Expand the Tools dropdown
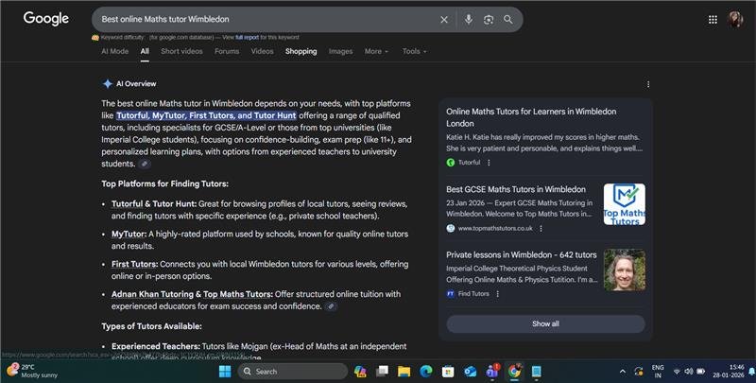756x383 pixels. pos(414,51)
